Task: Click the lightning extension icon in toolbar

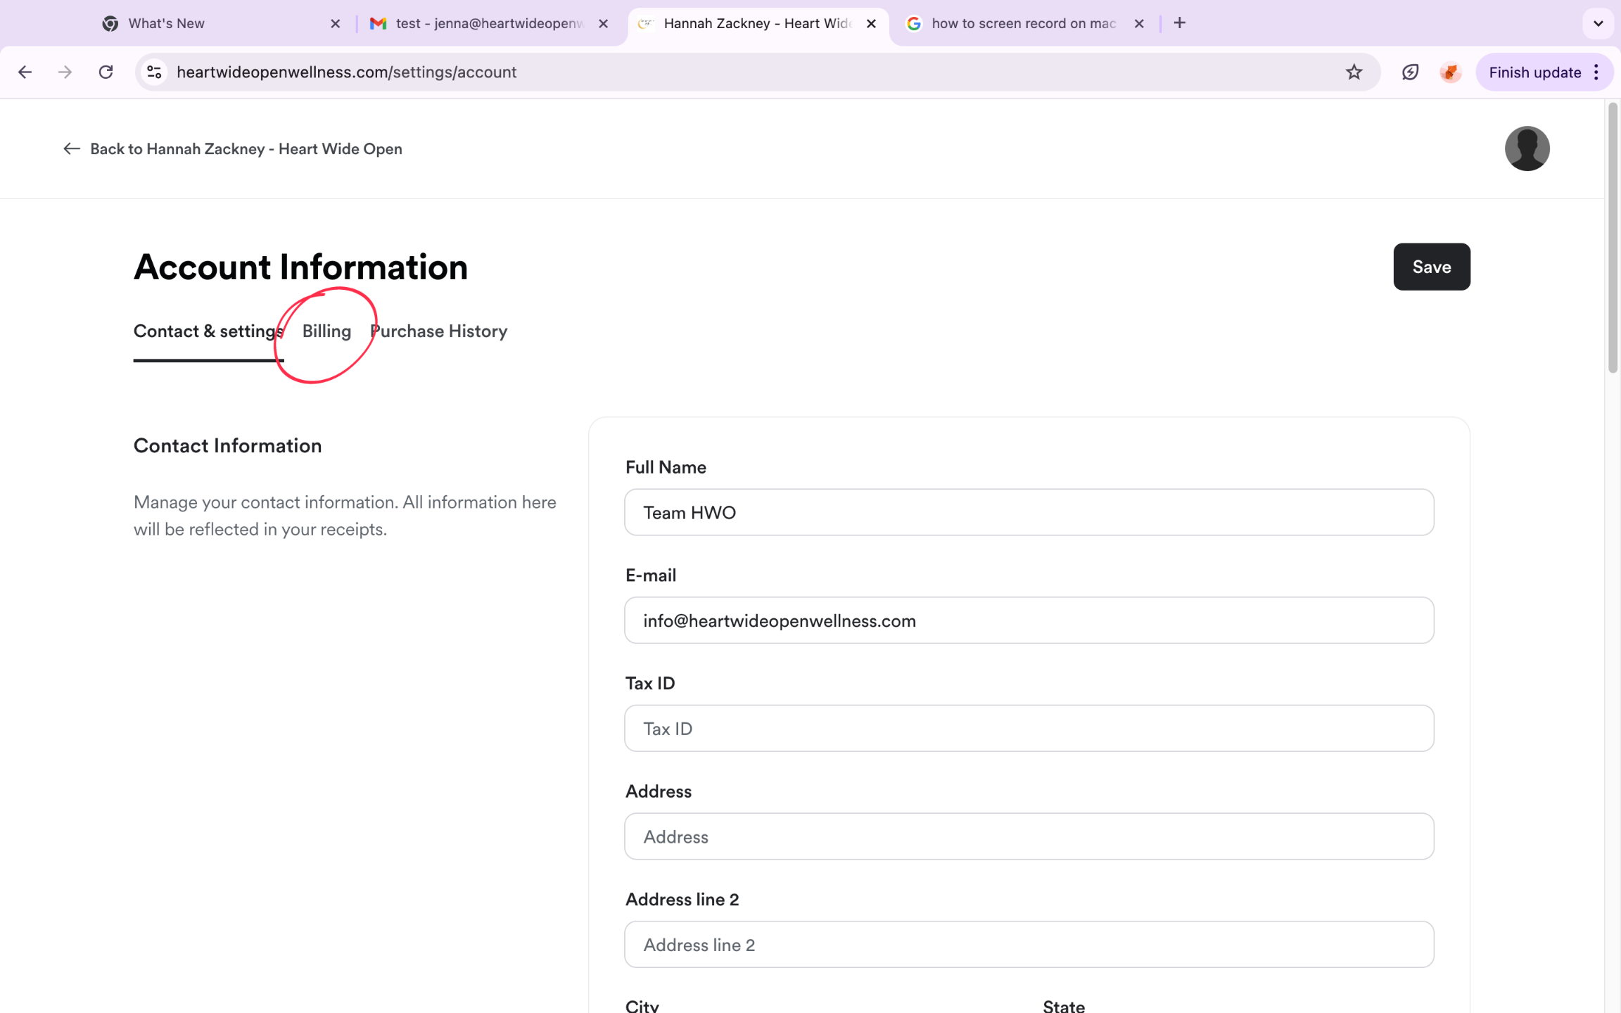Action: [x=1410, y=72]
